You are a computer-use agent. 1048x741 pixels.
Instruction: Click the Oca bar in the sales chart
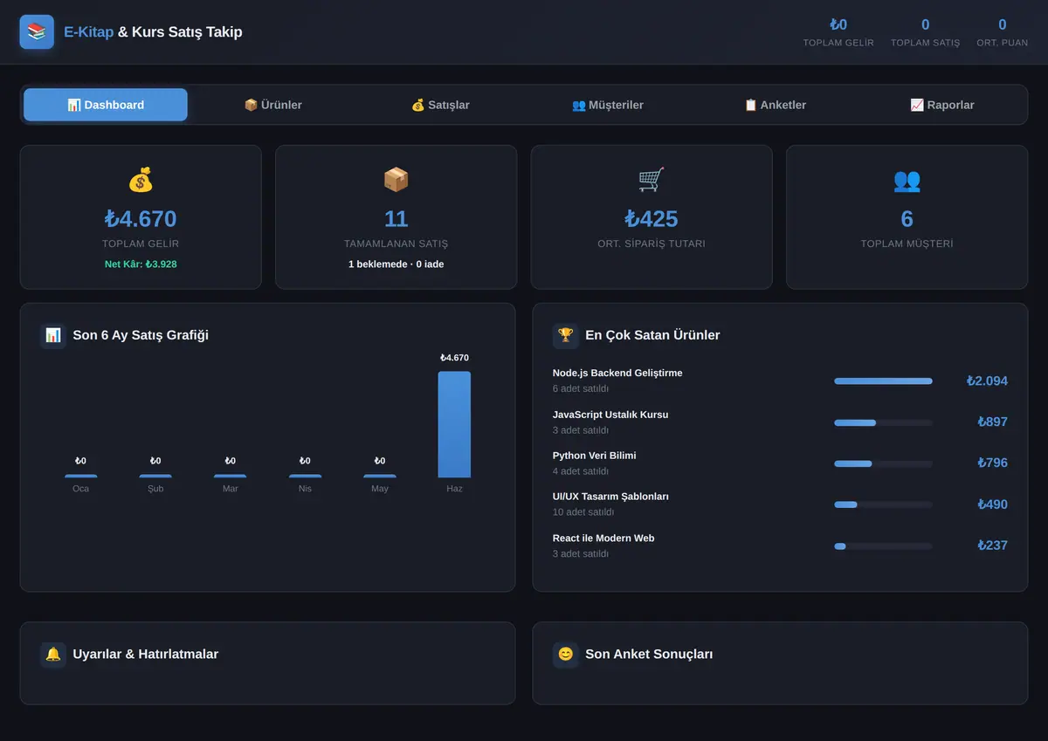(x=81, y=476)
